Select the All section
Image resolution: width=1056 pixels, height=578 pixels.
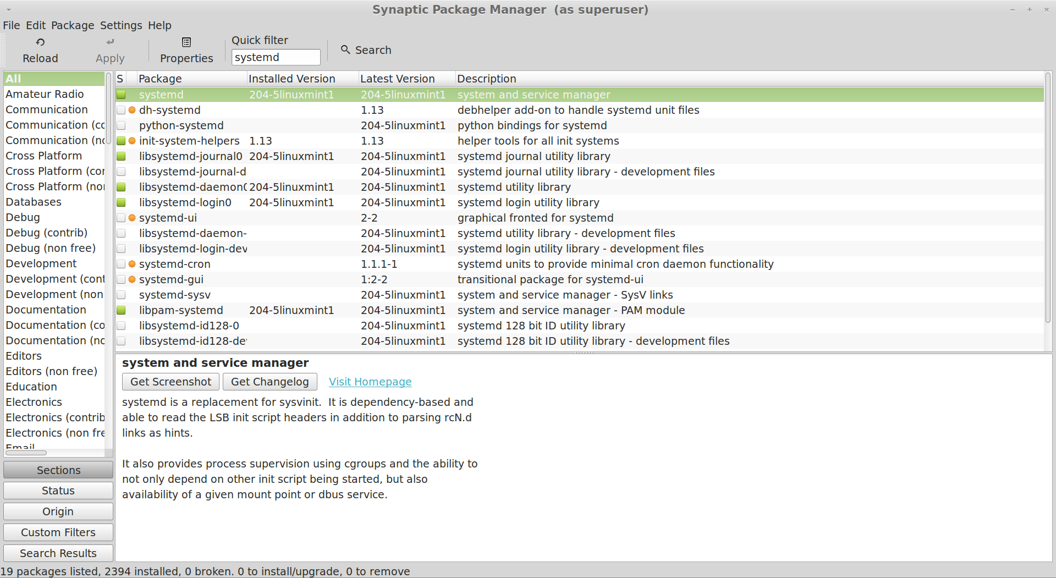tap(54, 79)
